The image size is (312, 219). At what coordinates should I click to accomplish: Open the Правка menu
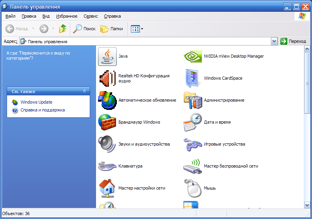point(29,16)
